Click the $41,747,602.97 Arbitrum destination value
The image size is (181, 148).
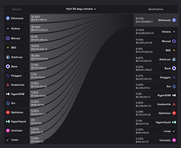point(144,61)
